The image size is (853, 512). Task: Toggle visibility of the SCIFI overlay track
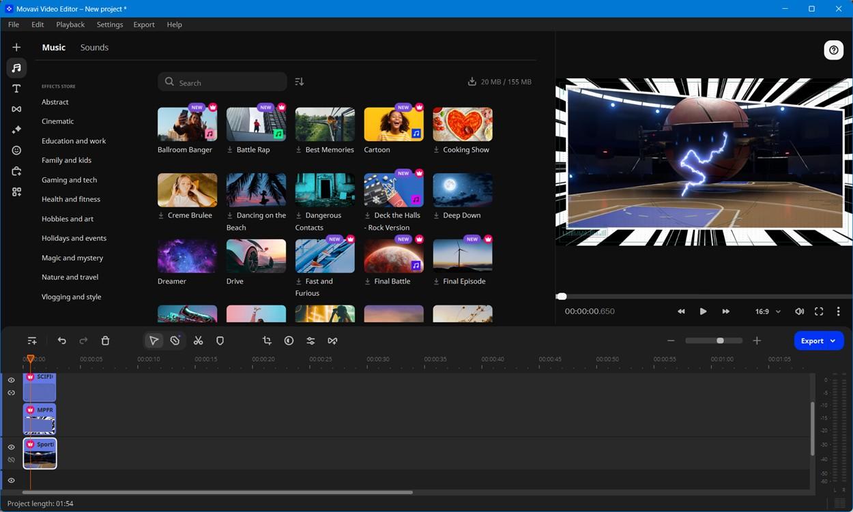tap(11, 380)
